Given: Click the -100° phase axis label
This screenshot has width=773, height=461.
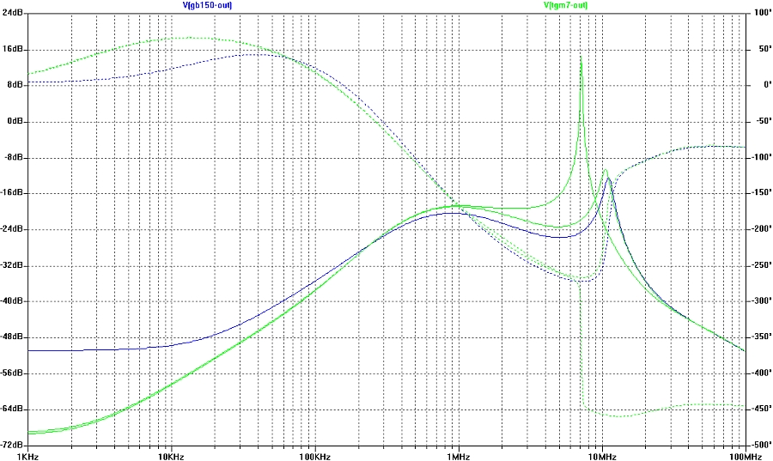Looking at the screenshot, I should coord(762,157).
